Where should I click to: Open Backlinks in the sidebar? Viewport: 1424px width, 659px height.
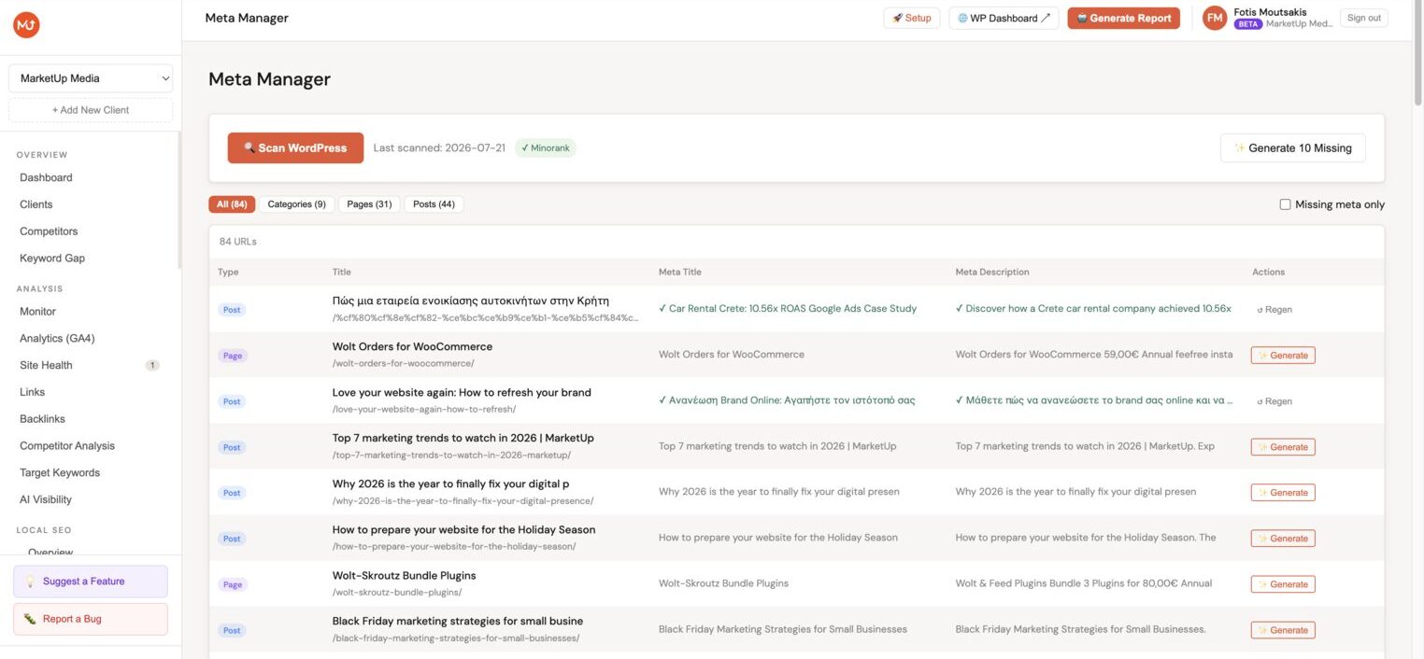pos(42,419)
